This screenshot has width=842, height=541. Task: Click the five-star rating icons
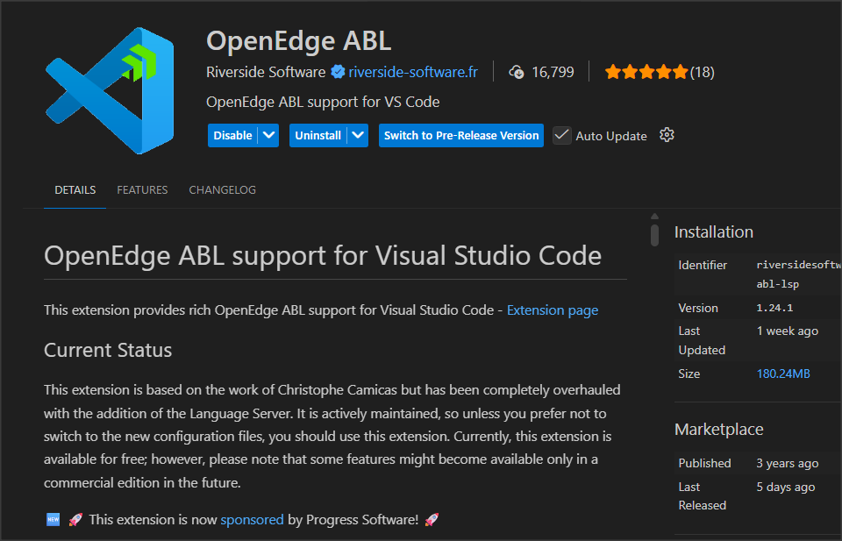(646, 72)
